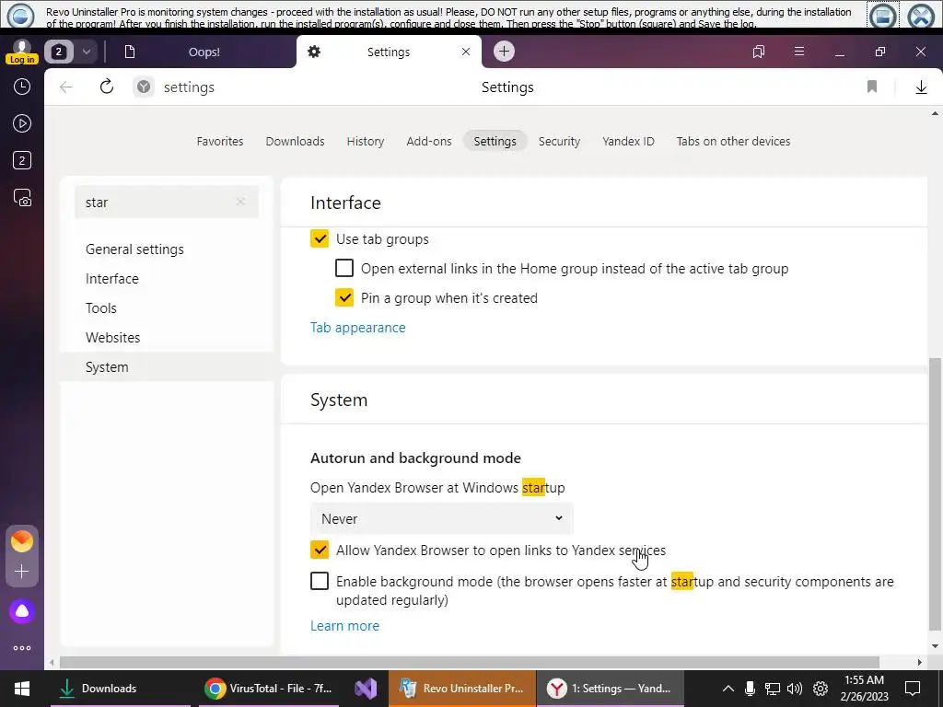The image size is (943, 707).
Task: Enable open external links in Home group
Action: click(x=344, y=268)
